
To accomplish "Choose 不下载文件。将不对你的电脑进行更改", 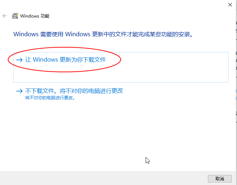I will [74, 91].
